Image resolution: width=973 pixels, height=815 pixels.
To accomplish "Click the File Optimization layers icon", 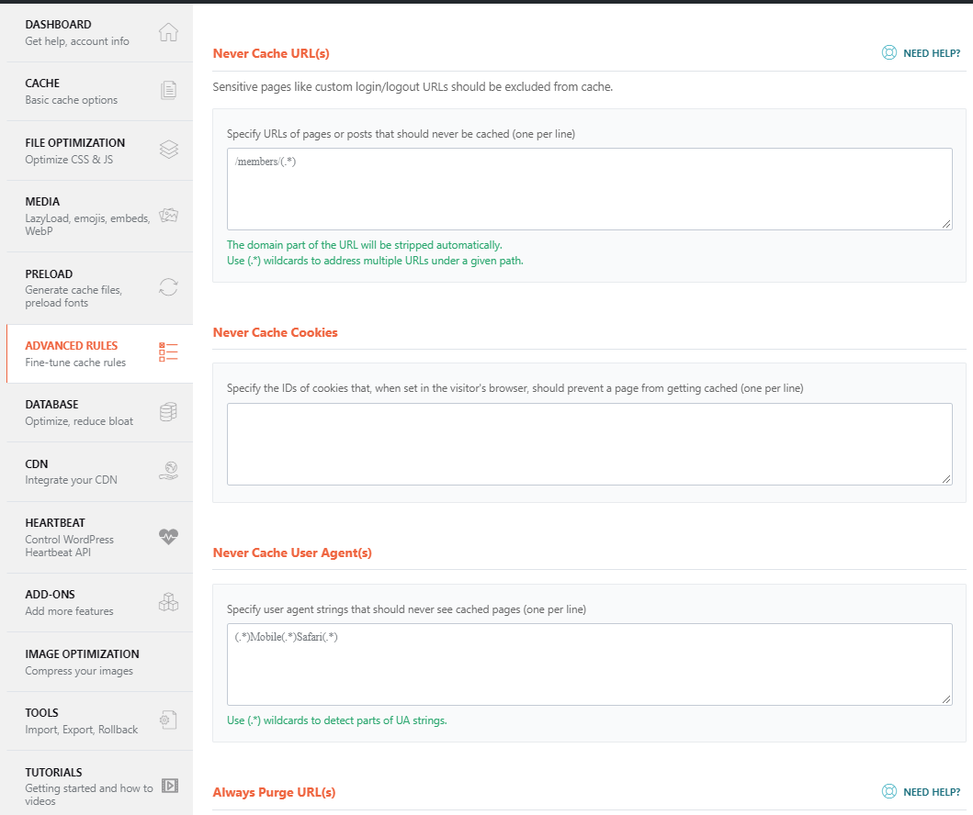I will coord(168,150).
